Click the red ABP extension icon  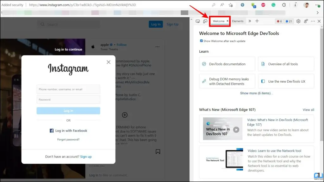pos(263,5)
